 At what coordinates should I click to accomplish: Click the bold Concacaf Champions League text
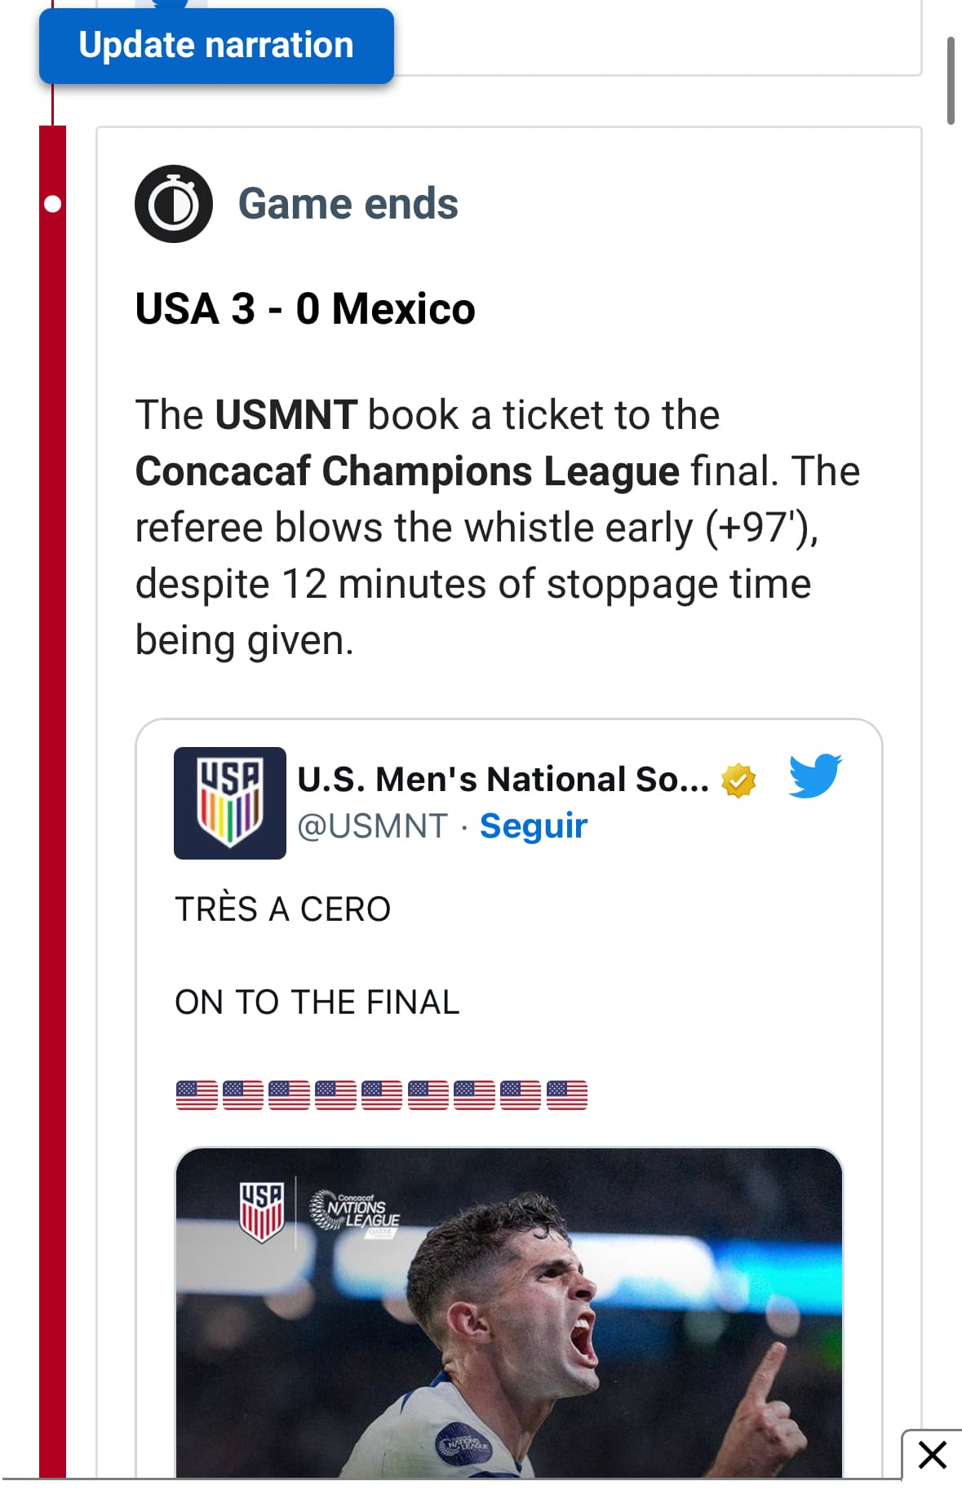407,471
